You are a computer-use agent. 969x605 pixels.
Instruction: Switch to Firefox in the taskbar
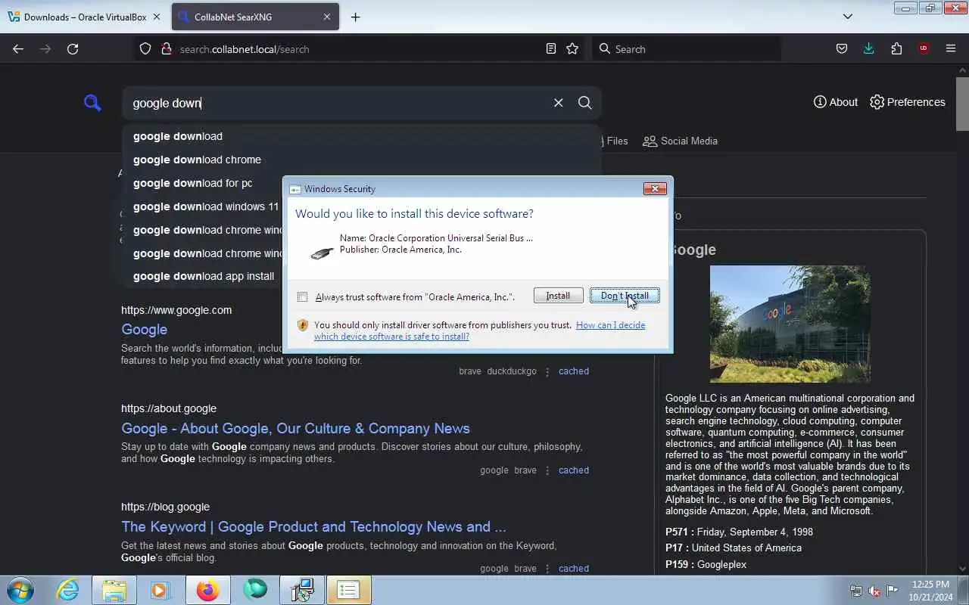(207, 590)
